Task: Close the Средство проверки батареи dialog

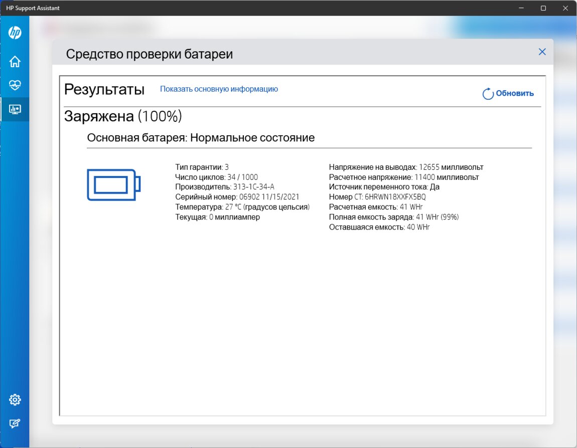Action: [x=542, y=52]
